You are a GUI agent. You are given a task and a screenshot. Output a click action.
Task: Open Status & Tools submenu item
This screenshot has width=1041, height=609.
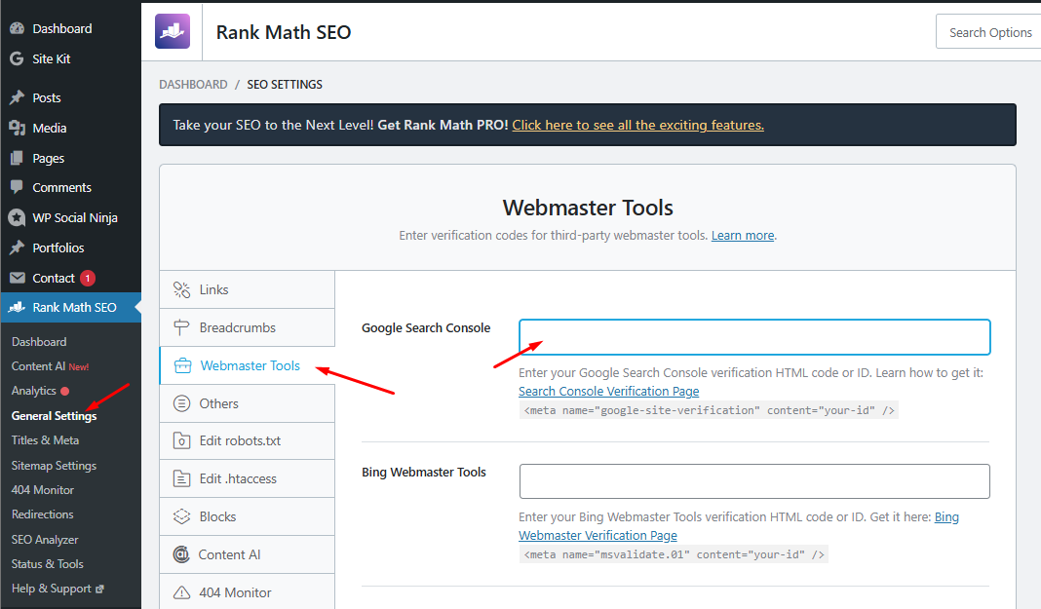(47, 564)
